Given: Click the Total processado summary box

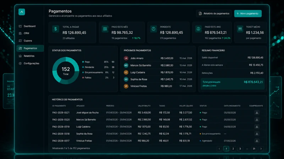Looking at the screenshot, I should pyautogui.click(x=233, y=84).
